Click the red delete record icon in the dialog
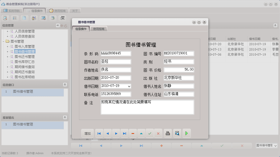280x157 pixels. tap(133, 133)
